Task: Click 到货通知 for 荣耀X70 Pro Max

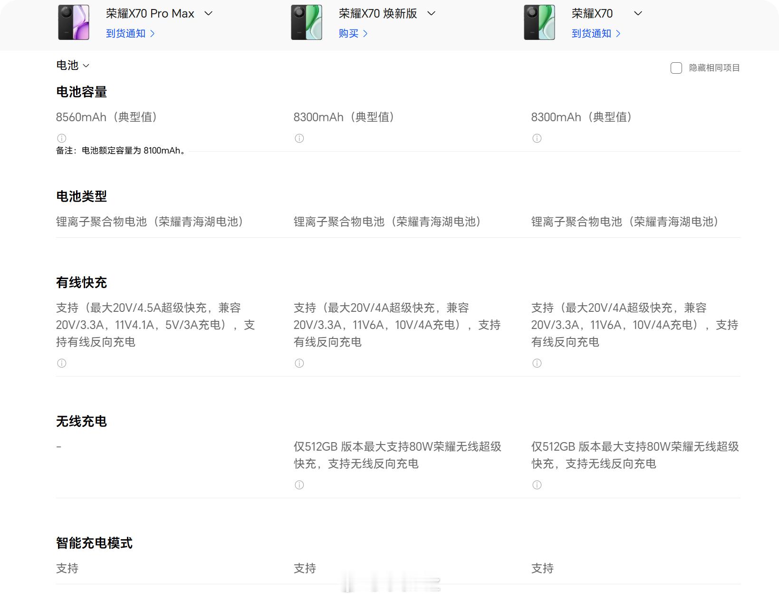Action: click(x=130, y=33)
